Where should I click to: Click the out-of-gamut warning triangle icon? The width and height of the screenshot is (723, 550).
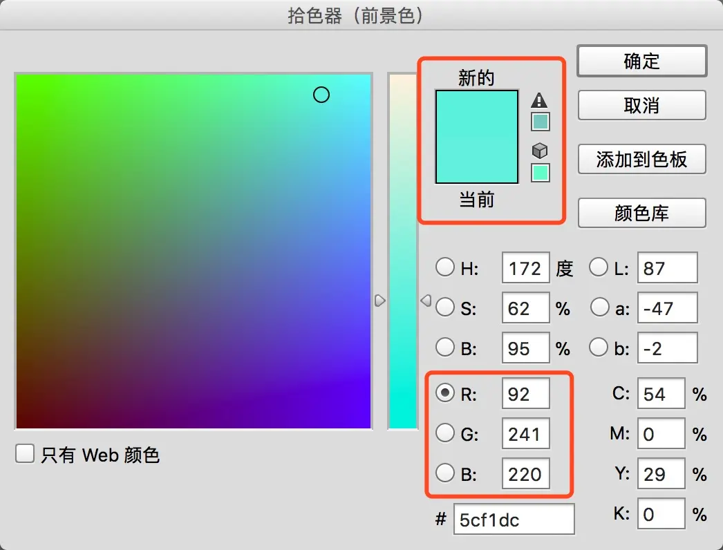(x=539, y=100)
